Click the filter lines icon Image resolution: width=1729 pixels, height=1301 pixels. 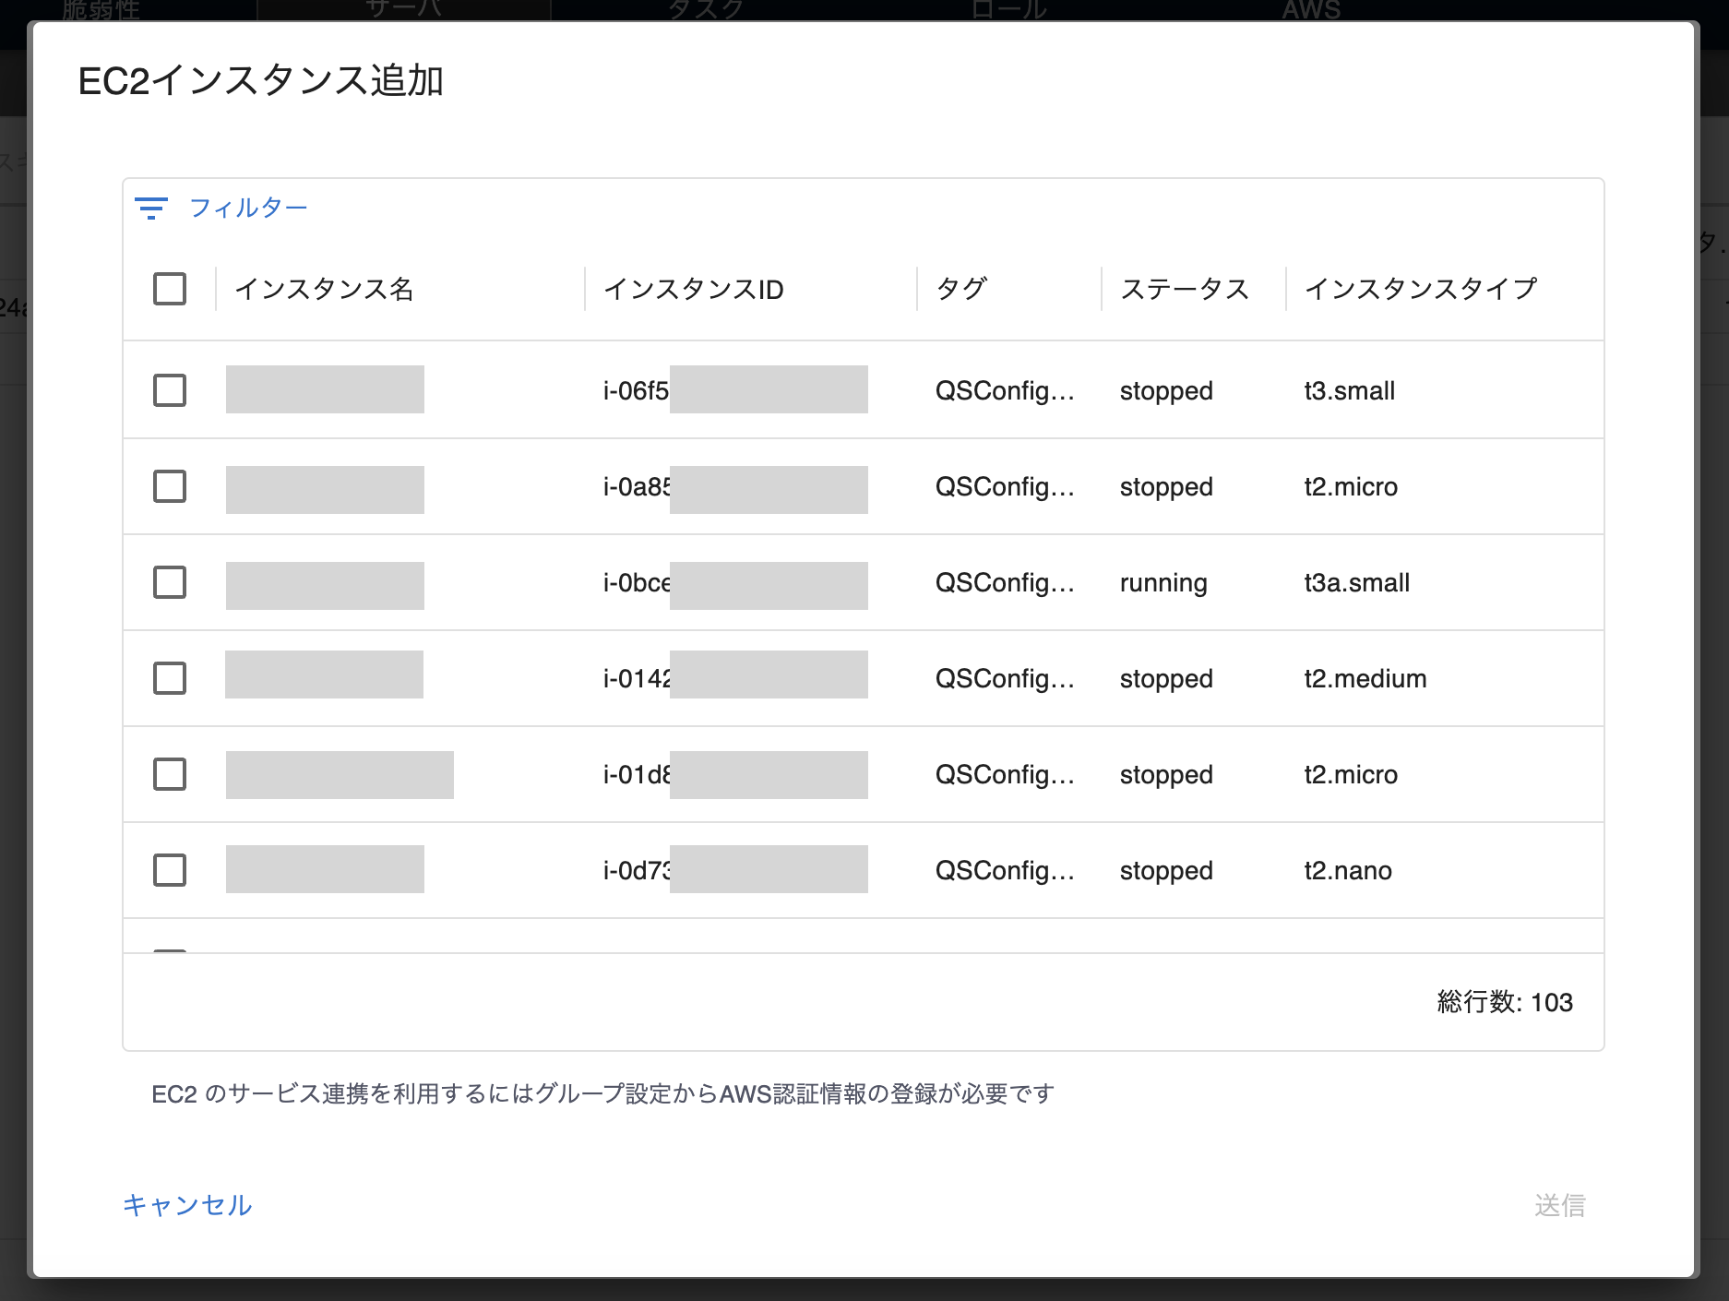coord(151,208)
